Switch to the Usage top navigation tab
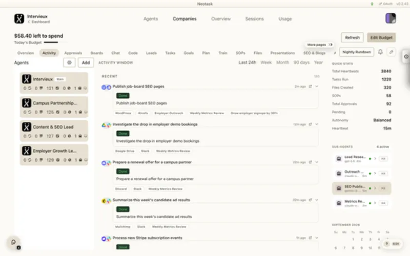The image size is (410, 256). coord(285,19)
